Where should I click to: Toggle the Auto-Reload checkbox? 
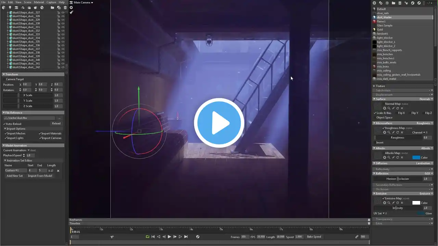coord(4,124)
